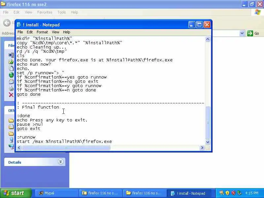Click the ':runnow' label line

26,137
